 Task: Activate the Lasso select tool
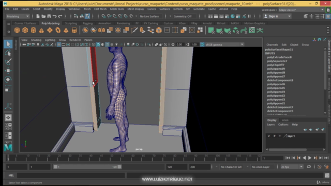pos(8,53)
